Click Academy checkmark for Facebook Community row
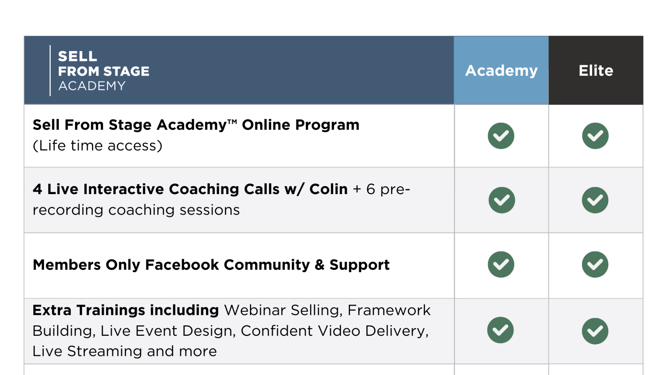 point(501,265)
